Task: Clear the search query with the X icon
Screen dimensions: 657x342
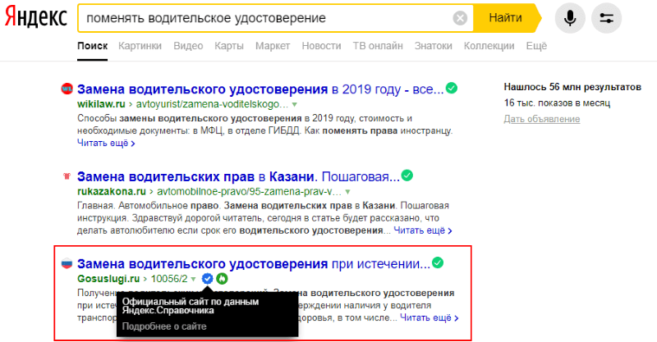Action: click(x=460, y=18)
